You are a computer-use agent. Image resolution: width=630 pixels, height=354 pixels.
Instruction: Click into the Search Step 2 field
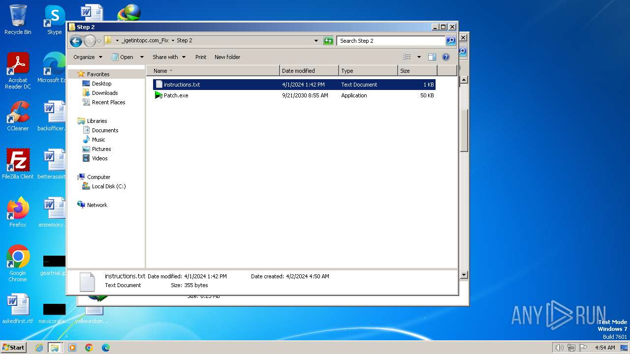391,41
